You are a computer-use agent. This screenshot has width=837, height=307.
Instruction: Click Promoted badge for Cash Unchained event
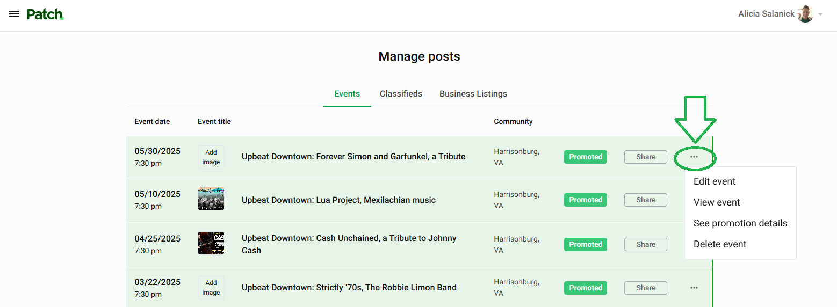coord(586,244)
